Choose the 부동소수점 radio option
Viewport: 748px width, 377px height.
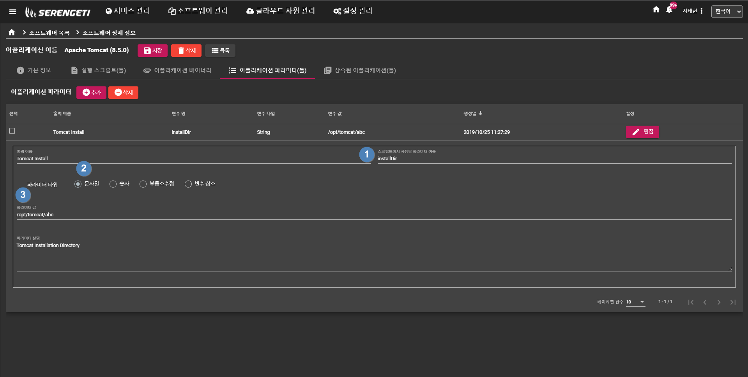pyautogui.click(x=143, y=184)
